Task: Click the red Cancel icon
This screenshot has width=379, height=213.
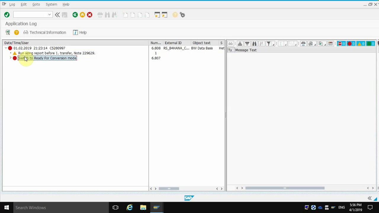Action: pyautogui.click(x=90, y=15)
